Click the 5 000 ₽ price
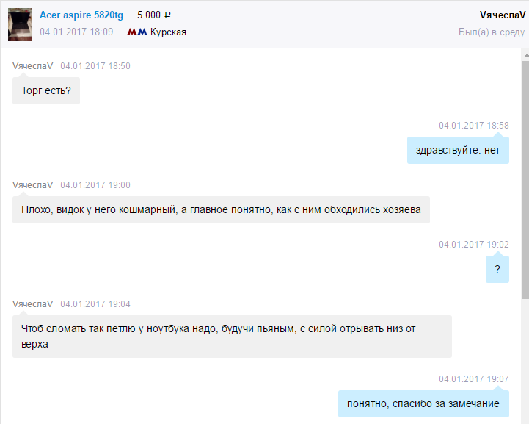 point(154,15)
